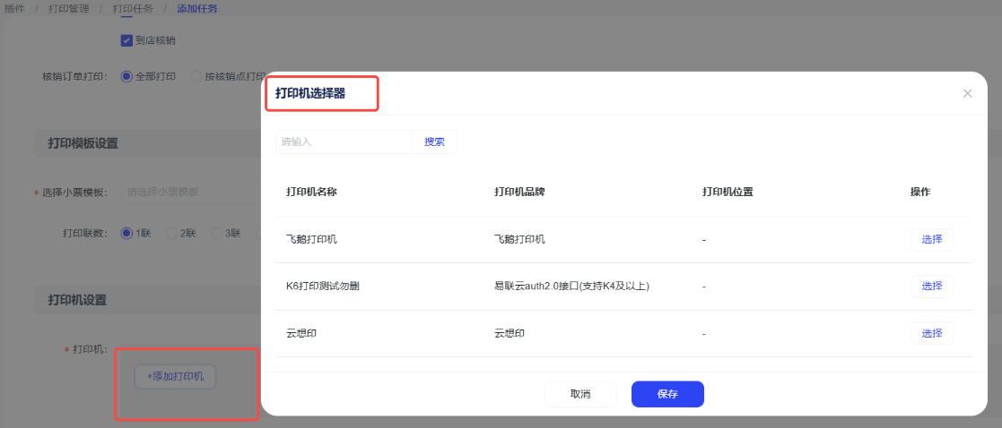The width and height of the screenshot is (1002, 428).
Task: Click 选择 for K6打印测试勿删 printer
Action: click(x=931, y=287)
